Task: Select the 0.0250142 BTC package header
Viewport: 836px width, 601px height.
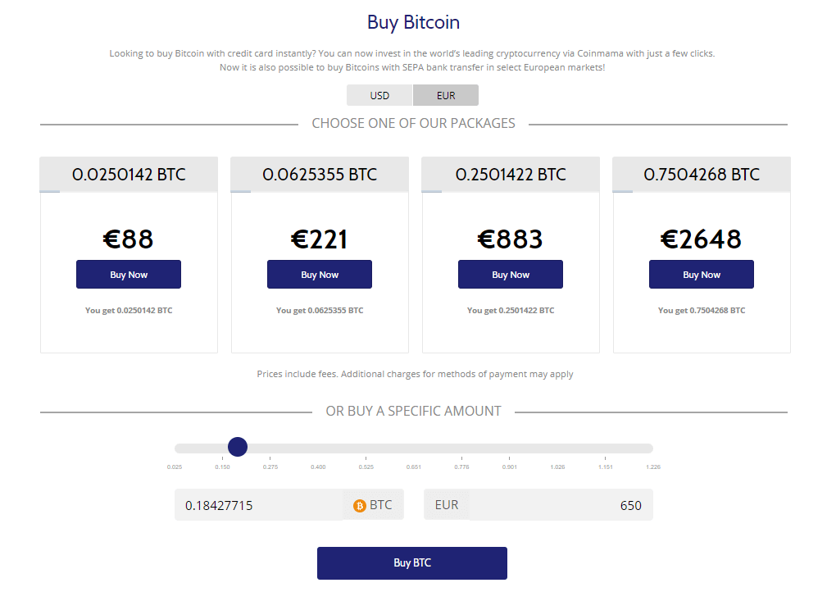Action: click(x=129, y=175)
